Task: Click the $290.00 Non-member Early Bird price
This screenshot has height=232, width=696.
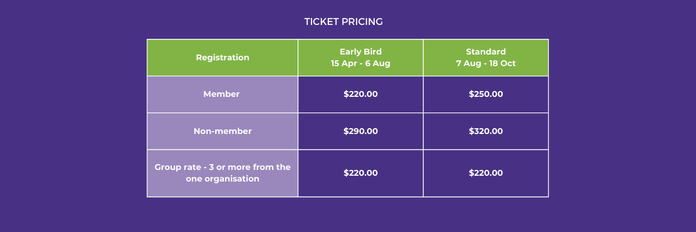Action: pyautogui.click(x=361, y=131)
